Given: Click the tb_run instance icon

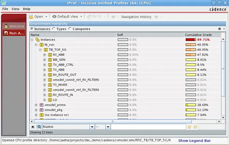Looking at the screenshot, I should 41,45.
